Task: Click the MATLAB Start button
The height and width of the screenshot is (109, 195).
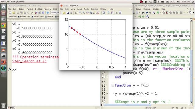Action: (x=11, y=108)
